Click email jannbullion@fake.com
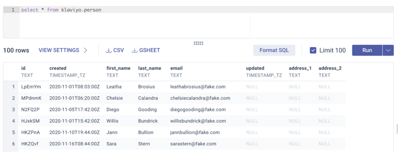This screenshot has height=165, width=404. tap(195, 132)
